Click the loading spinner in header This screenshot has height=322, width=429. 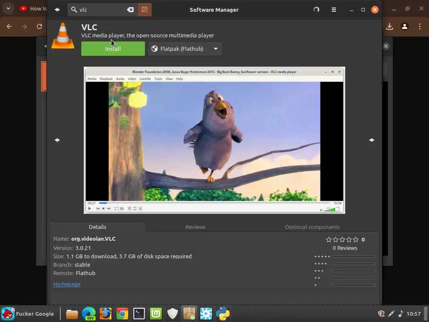point(316,10)
